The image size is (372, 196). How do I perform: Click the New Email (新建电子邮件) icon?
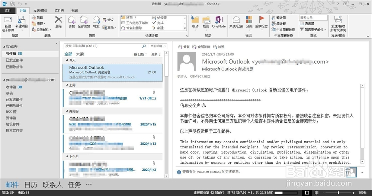coord(8,20)
